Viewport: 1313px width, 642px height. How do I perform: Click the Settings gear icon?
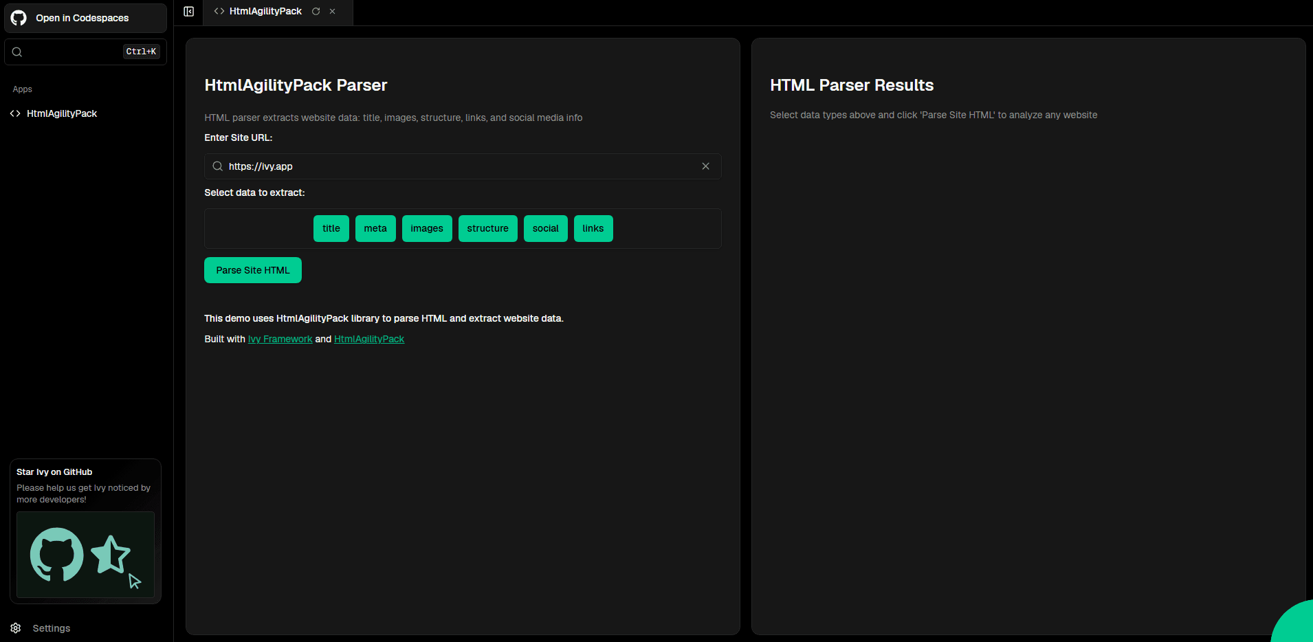[16, 628]
